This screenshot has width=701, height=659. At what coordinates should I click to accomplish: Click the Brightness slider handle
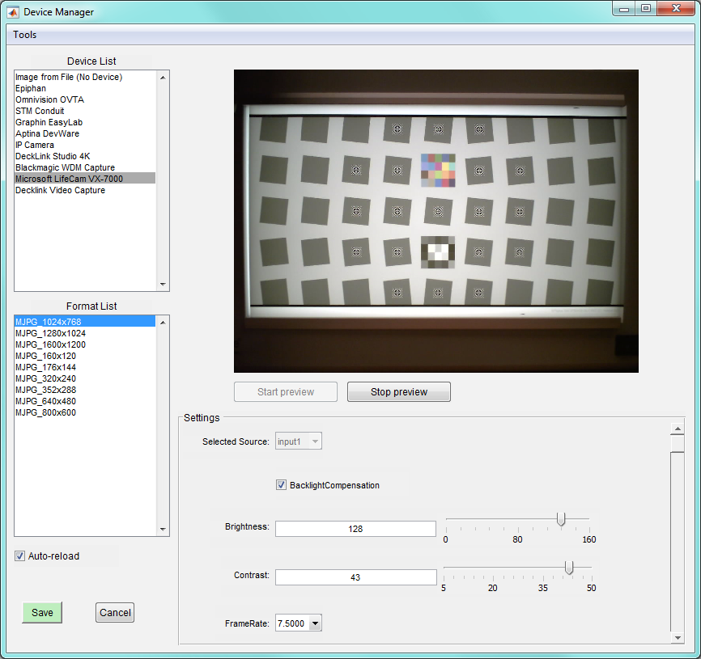click(x=561, y=519)
